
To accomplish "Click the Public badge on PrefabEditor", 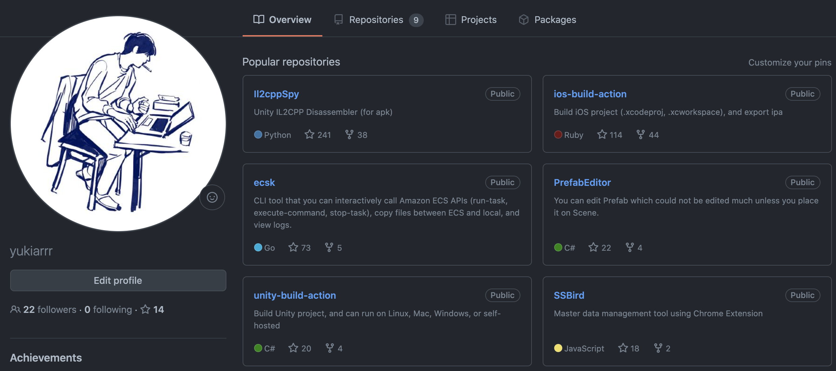I will [x=803, y=182].
